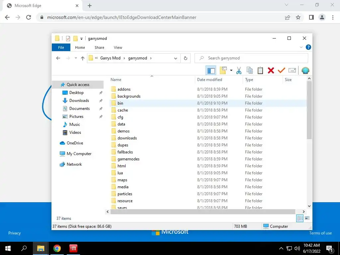Sort by the Date modified column
This screenshot has height=255, width=340.
tap(210, 80)
